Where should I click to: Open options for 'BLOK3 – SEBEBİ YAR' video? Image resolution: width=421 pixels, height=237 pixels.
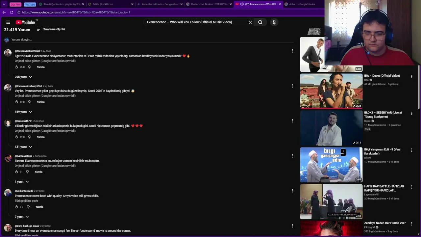[411, 113]
